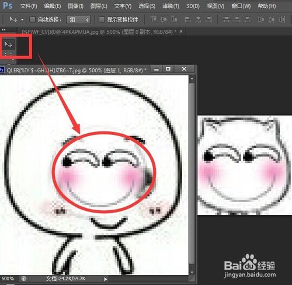
Task: Click the align right edges icon
Action: (x=208, y=19)
